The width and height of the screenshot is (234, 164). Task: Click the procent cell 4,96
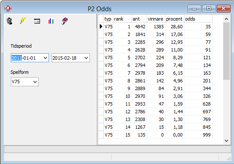pos(175,81)
